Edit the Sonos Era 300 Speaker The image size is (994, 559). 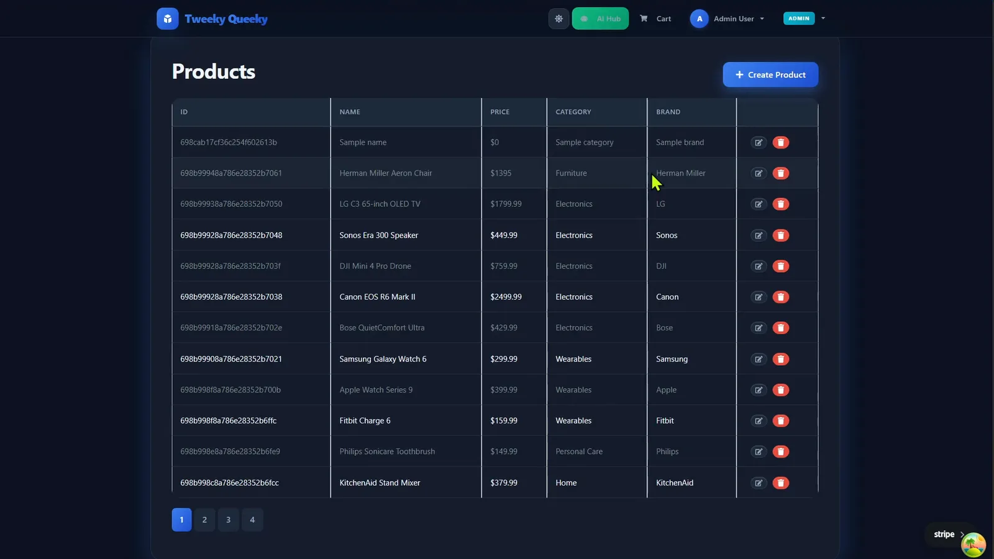click(x=759, y=235)
